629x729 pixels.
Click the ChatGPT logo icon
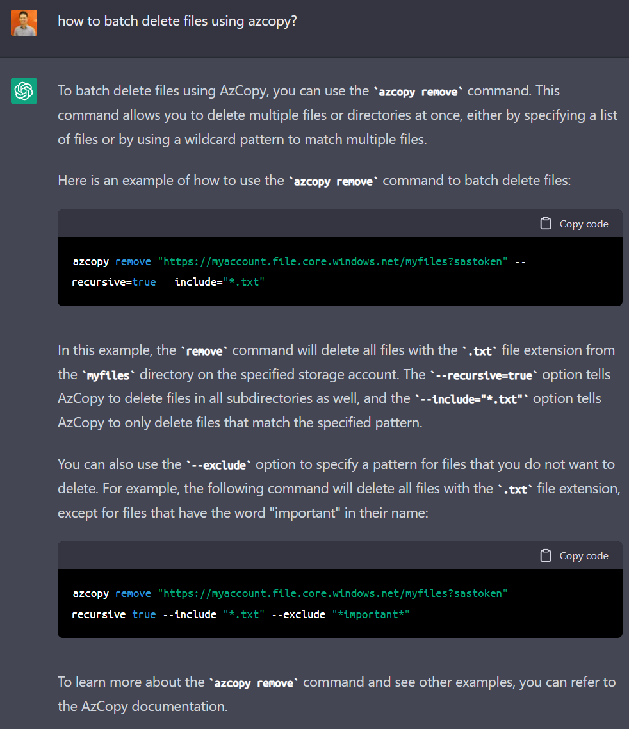24,91
